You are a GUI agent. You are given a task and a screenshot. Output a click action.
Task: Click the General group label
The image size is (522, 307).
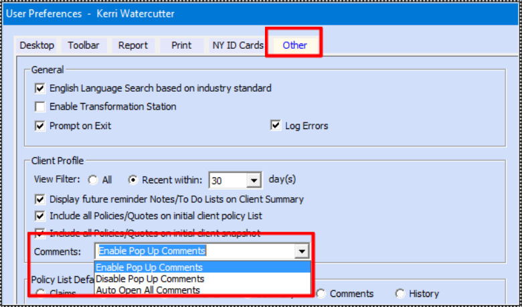pyautogui.click(x=48, y=70)
